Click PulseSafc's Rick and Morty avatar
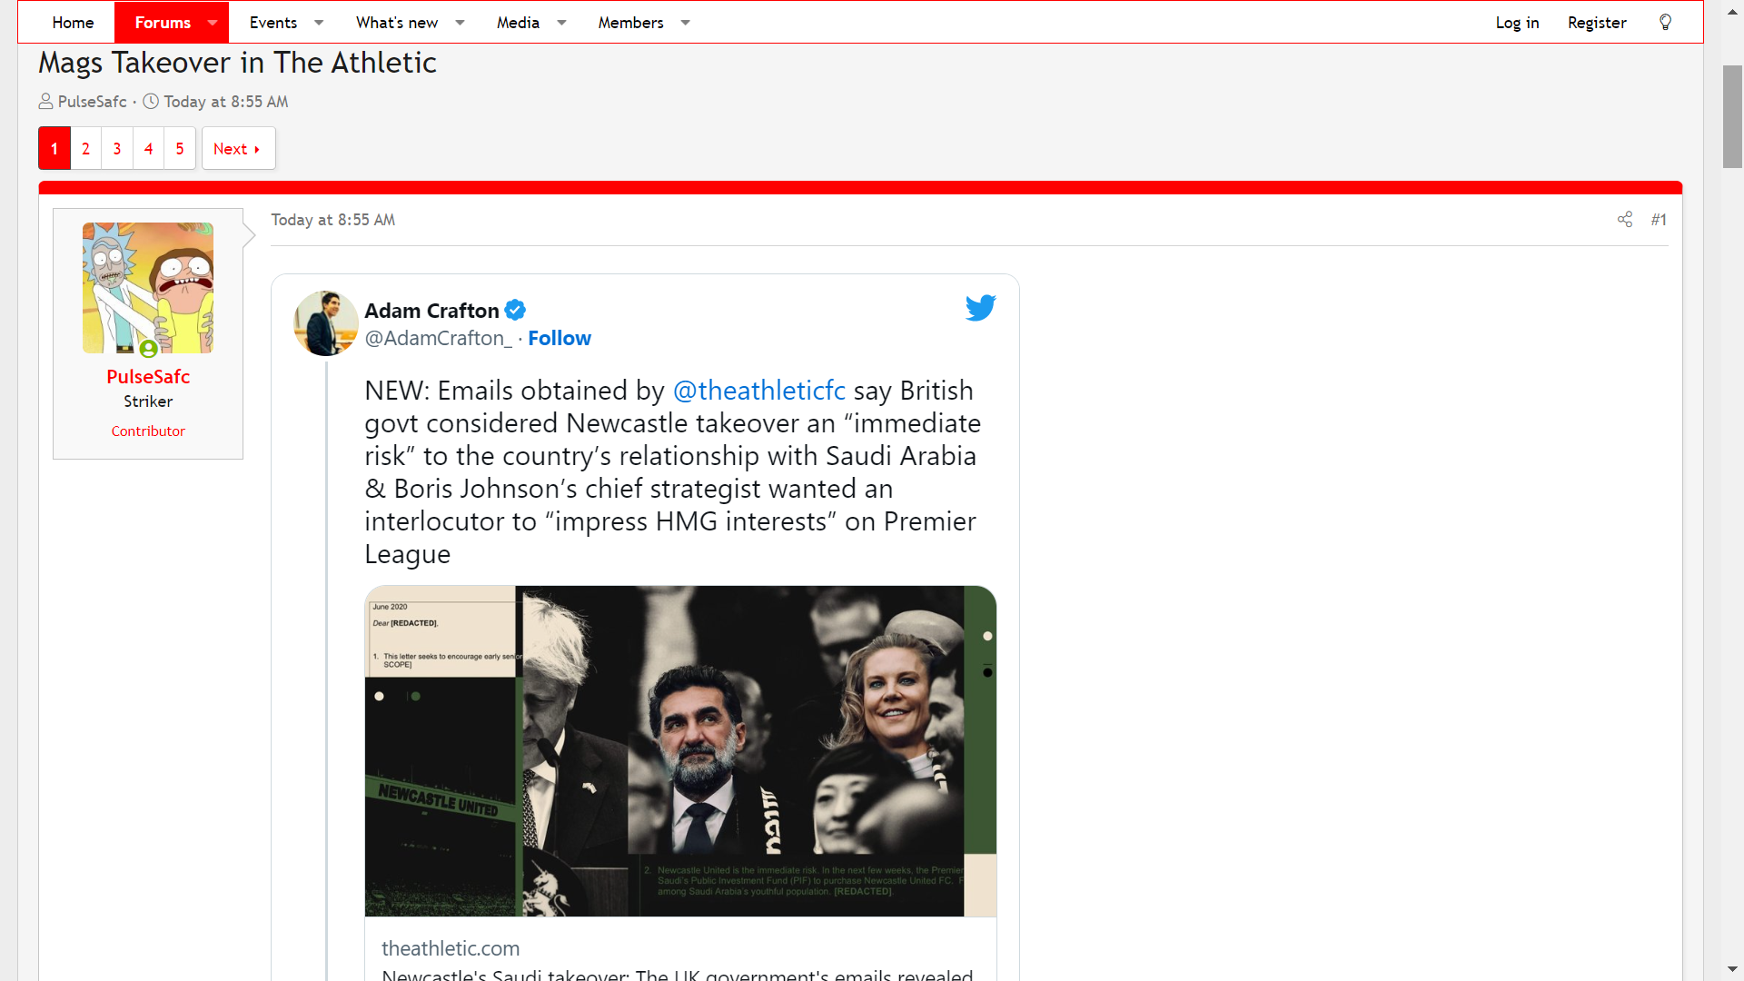1744x981 pixels. coord(148,288)
